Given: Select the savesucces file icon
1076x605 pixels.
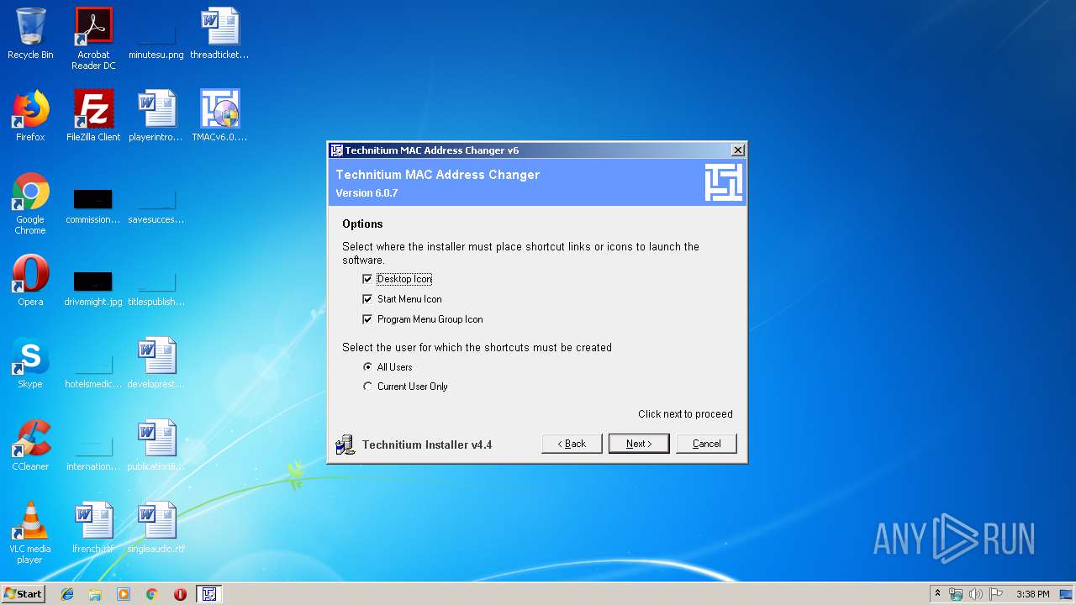Looking at the screenshot, I should coord(156,204).
